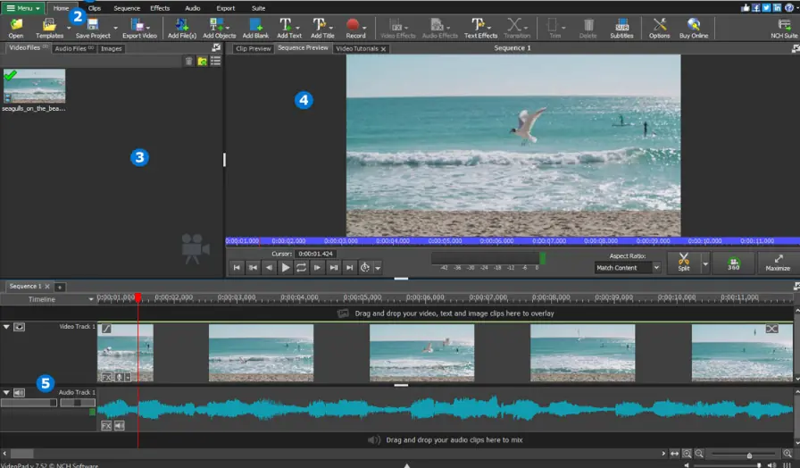The height and width of the screenshot is (468, 800).
Task: Zoom out the timeline with the minus magnifier
Action: coord(699,454)
